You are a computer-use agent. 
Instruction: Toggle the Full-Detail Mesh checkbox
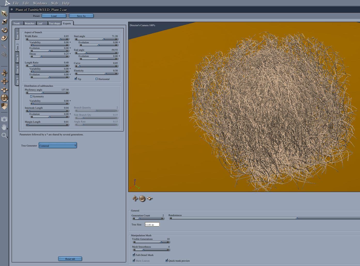coord(134,255)
